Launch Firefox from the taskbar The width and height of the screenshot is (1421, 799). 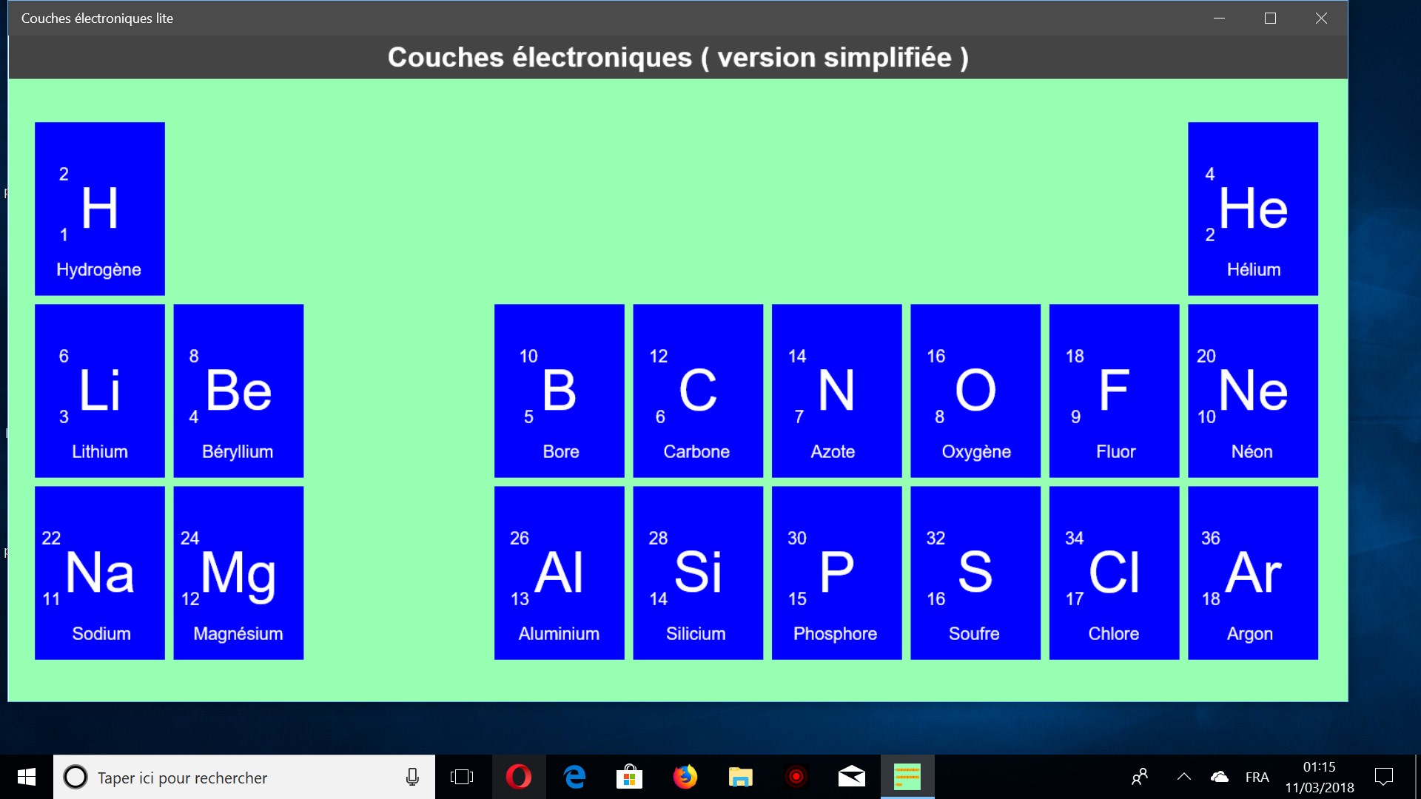(x=685, y=777)
